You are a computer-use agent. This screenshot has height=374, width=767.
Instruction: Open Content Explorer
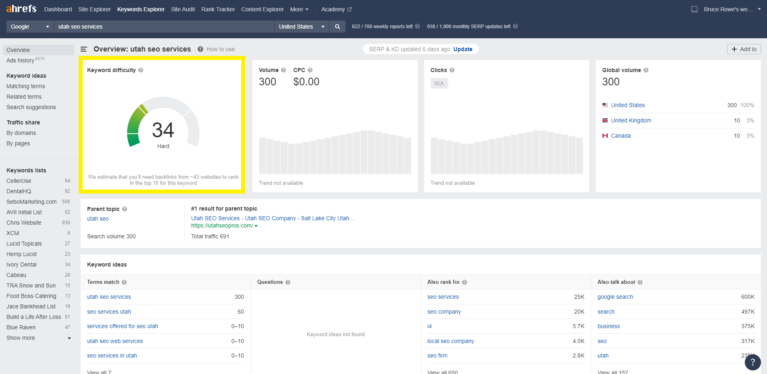click(263, 9)
